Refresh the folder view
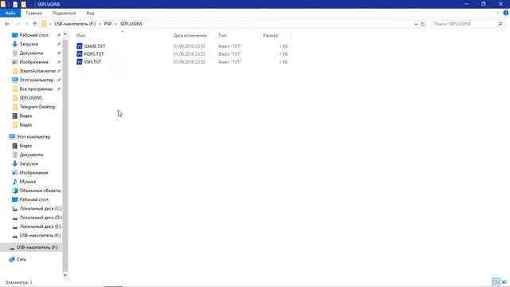Viewport: 510px width, 287px height. [x=422, y=24]
